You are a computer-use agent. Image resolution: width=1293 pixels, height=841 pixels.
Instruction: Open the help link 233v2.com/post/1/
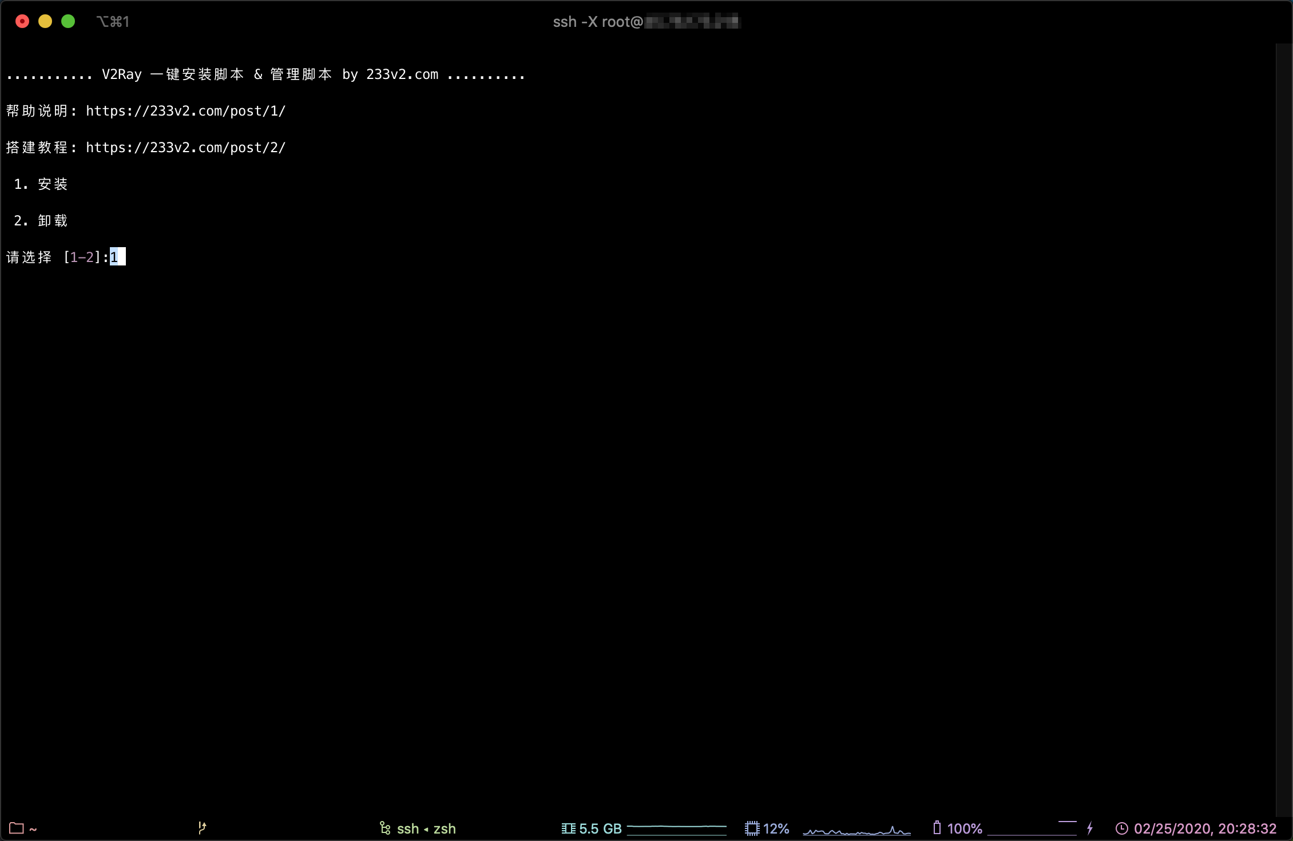coord(186,111)
